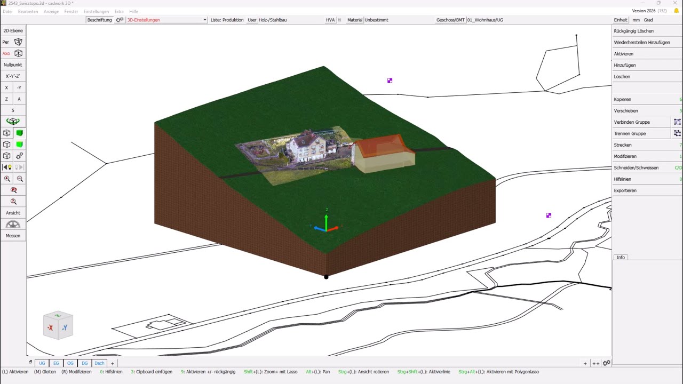The height and width of the screenshot is (384, 683).
Task: Click Trennen Gruppe icon on right
Action: click(x=677, y=133)
